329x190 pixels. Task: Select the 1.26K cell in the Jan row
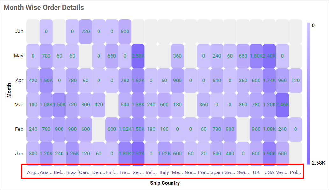point(72,154)
